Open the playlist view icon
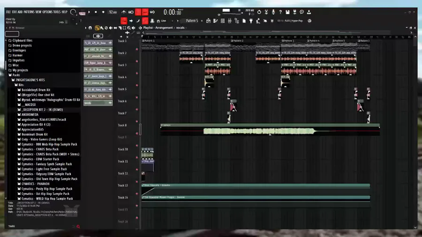This screenshot has width=422, height=237. coord(208,21)
